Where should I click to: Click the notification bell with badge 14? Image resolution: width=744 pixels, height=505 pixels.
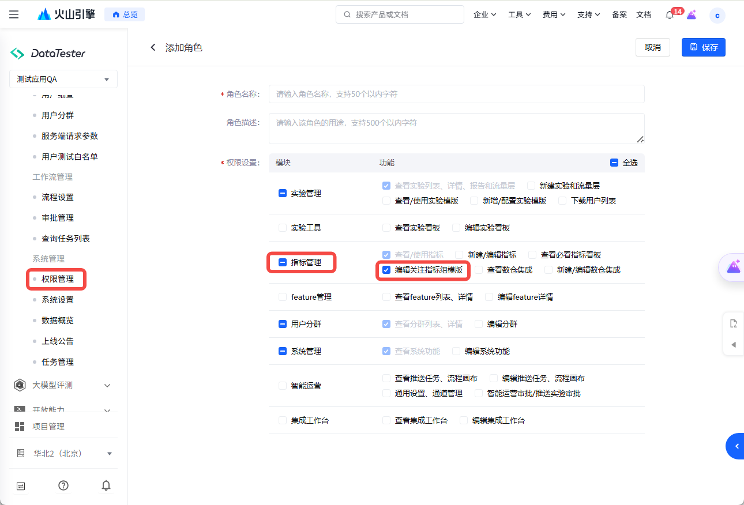click(x=670, y=15)
